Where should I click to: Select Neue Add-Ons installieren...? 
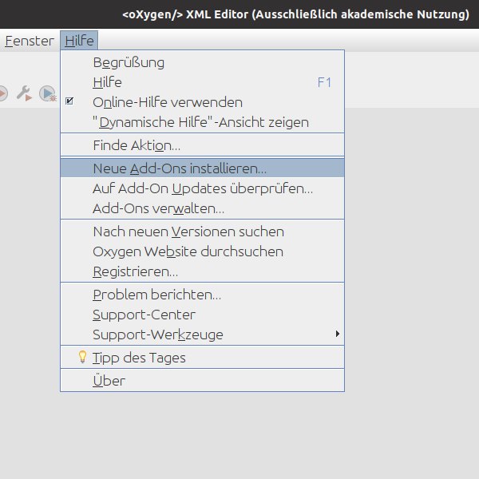[x=180, y=168]
